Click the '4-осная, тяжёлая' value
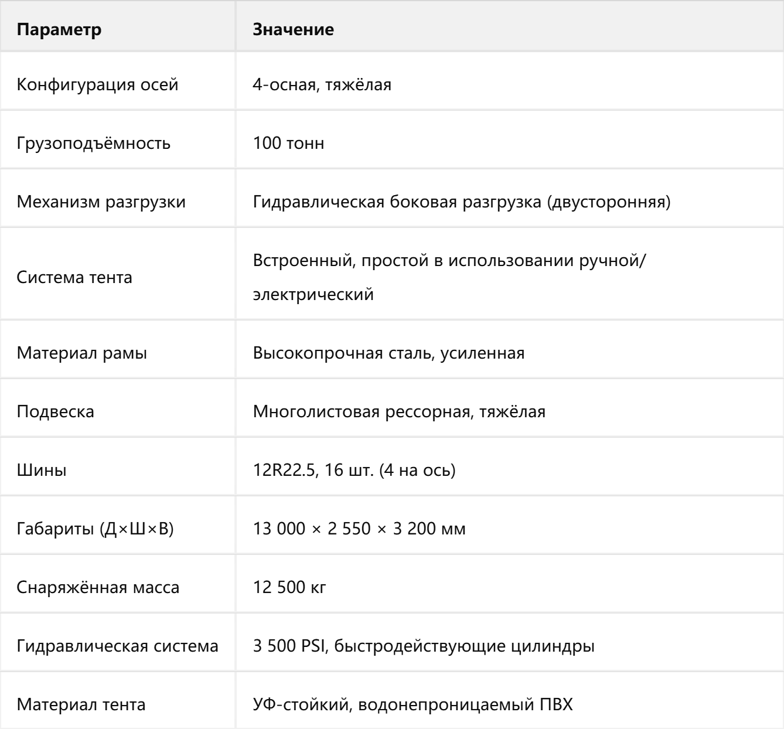Viewport: 784px width, 729px height. click(322, 84)
